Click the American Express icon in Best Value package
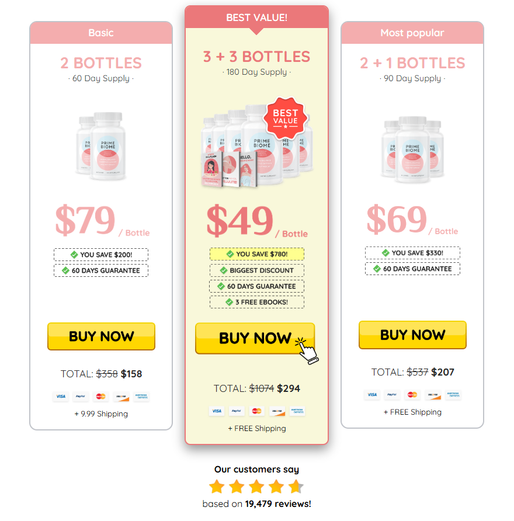 tap(297, 411)
